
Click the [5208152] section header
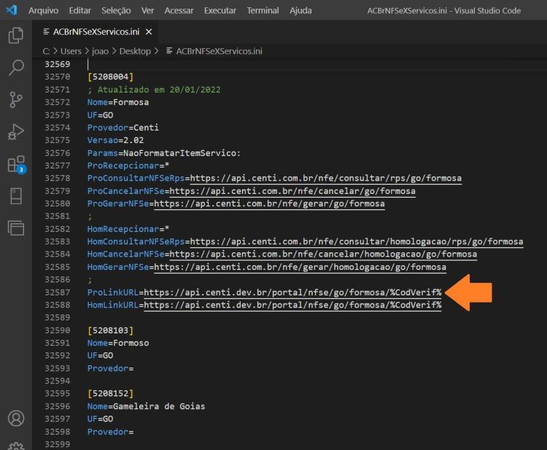111,394
